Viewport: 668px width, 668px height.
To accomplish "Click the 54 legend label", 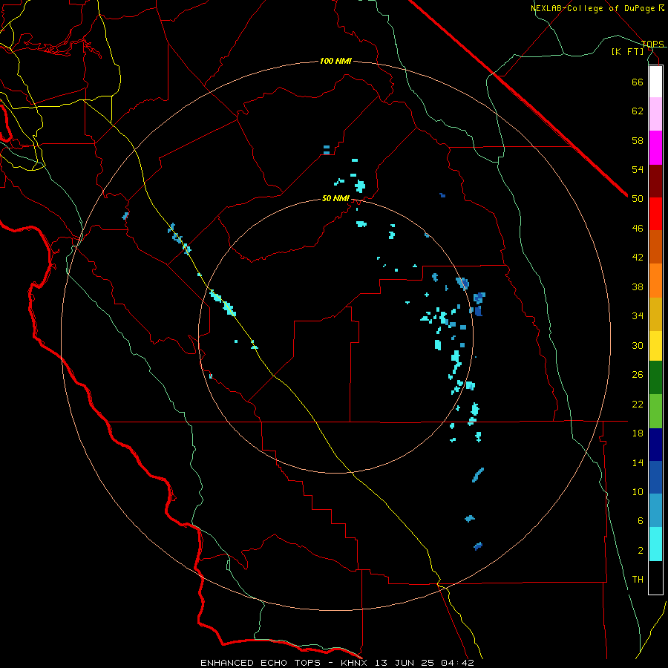I will pyautogui.click(x=638, y=169).
